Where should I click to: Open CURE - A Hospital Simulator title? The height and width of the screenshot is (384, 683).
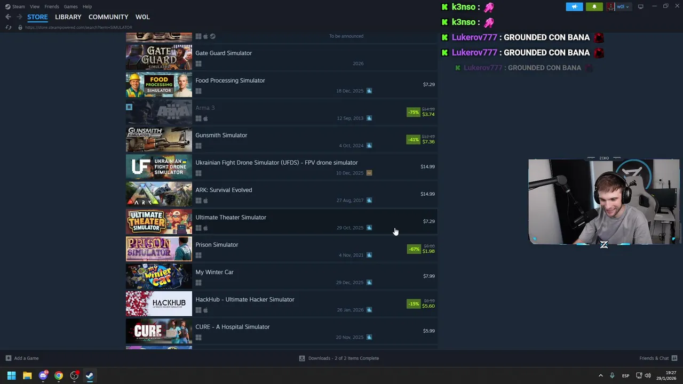click(x=233, y=327)
